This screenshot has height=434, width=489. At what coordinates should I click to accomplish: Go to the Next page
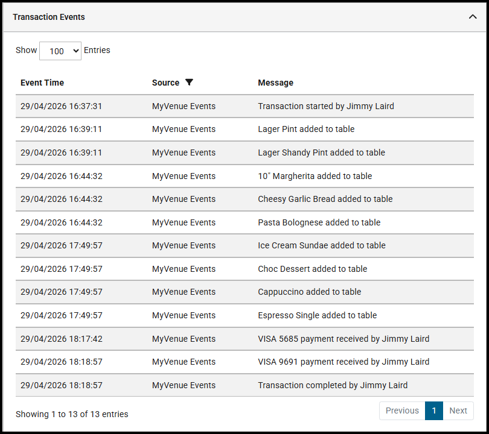point(458,410)
